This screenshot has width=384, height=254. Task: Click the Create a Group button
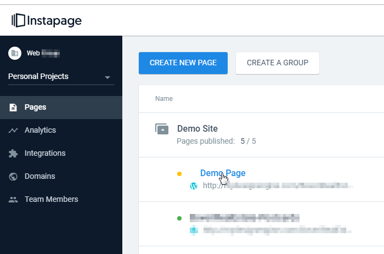pos(278,63)
